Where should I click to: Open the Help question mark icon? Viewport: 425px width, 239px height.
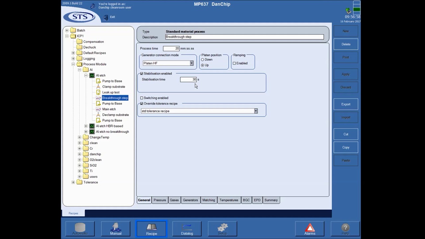click(345, 229)
